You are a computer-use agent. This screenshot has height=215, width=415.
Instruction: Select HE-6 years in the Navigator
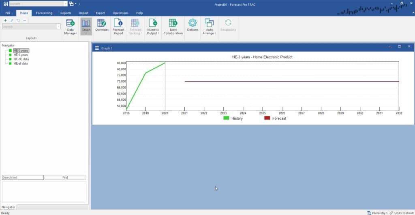21,55
